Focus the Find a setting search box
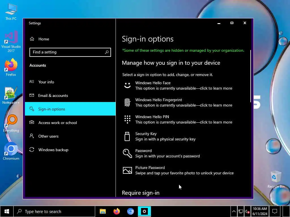This screenshot has width=290, height=217. [x=70, y=52]
